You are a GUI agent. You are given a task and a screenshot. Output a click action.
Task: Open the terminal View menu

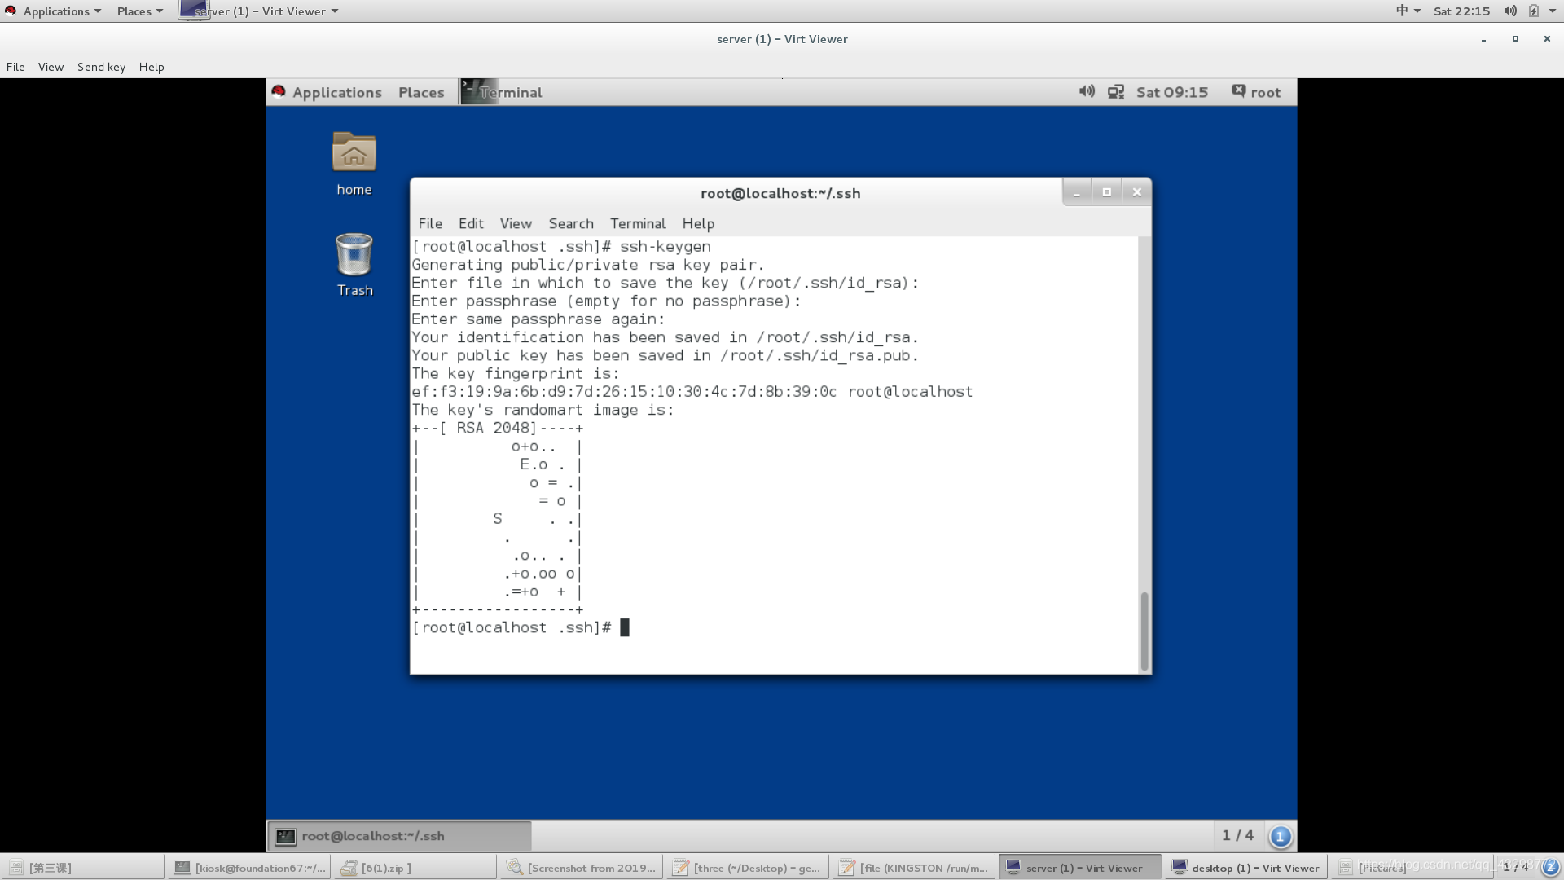point(516,223)
